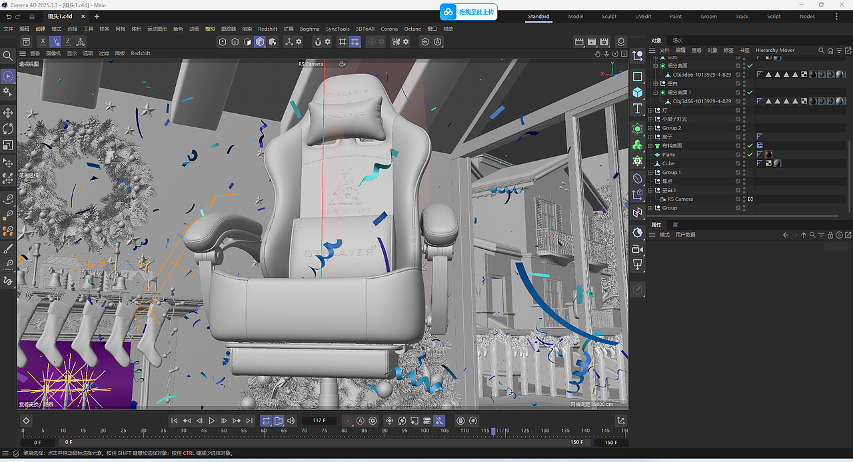Image resolution: width=853 pixels, height=462 pixels.
Task: Expand the 房子 object
Action: (650, 137)
